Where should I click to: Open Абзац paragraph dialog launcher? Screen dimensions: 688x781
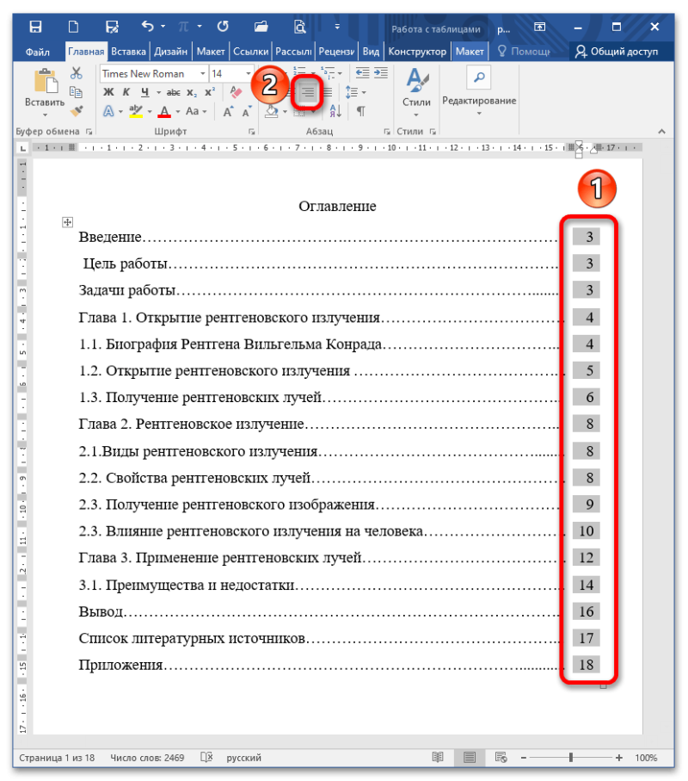(x=386, y=132)
